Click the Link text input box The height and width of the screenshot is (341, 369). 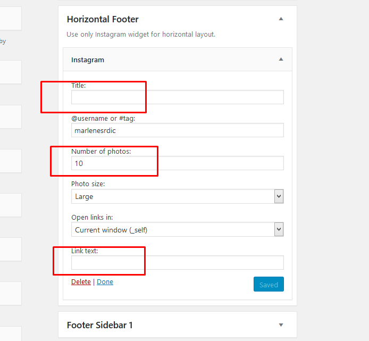coord(177,263)
